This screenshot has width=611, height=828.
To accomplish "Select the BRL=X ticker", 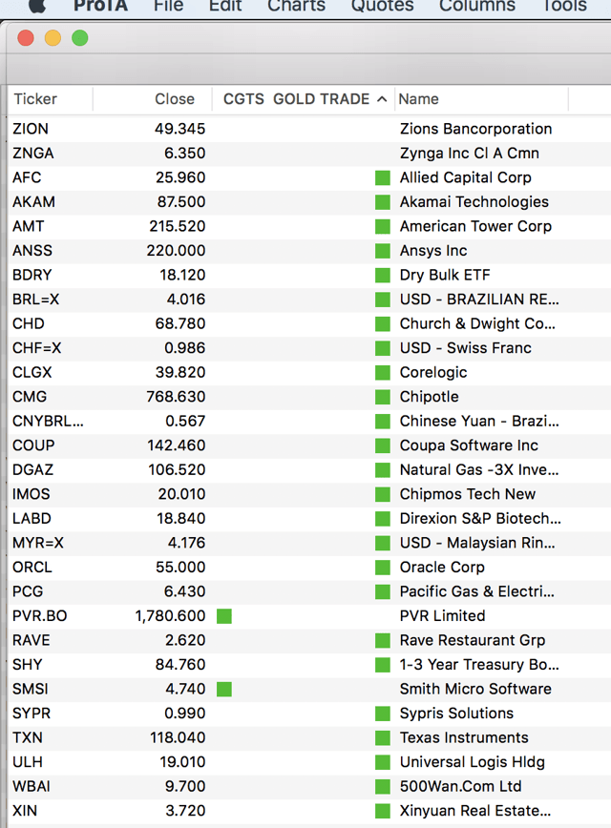I will pyautogui.click(x=36, y=300).
